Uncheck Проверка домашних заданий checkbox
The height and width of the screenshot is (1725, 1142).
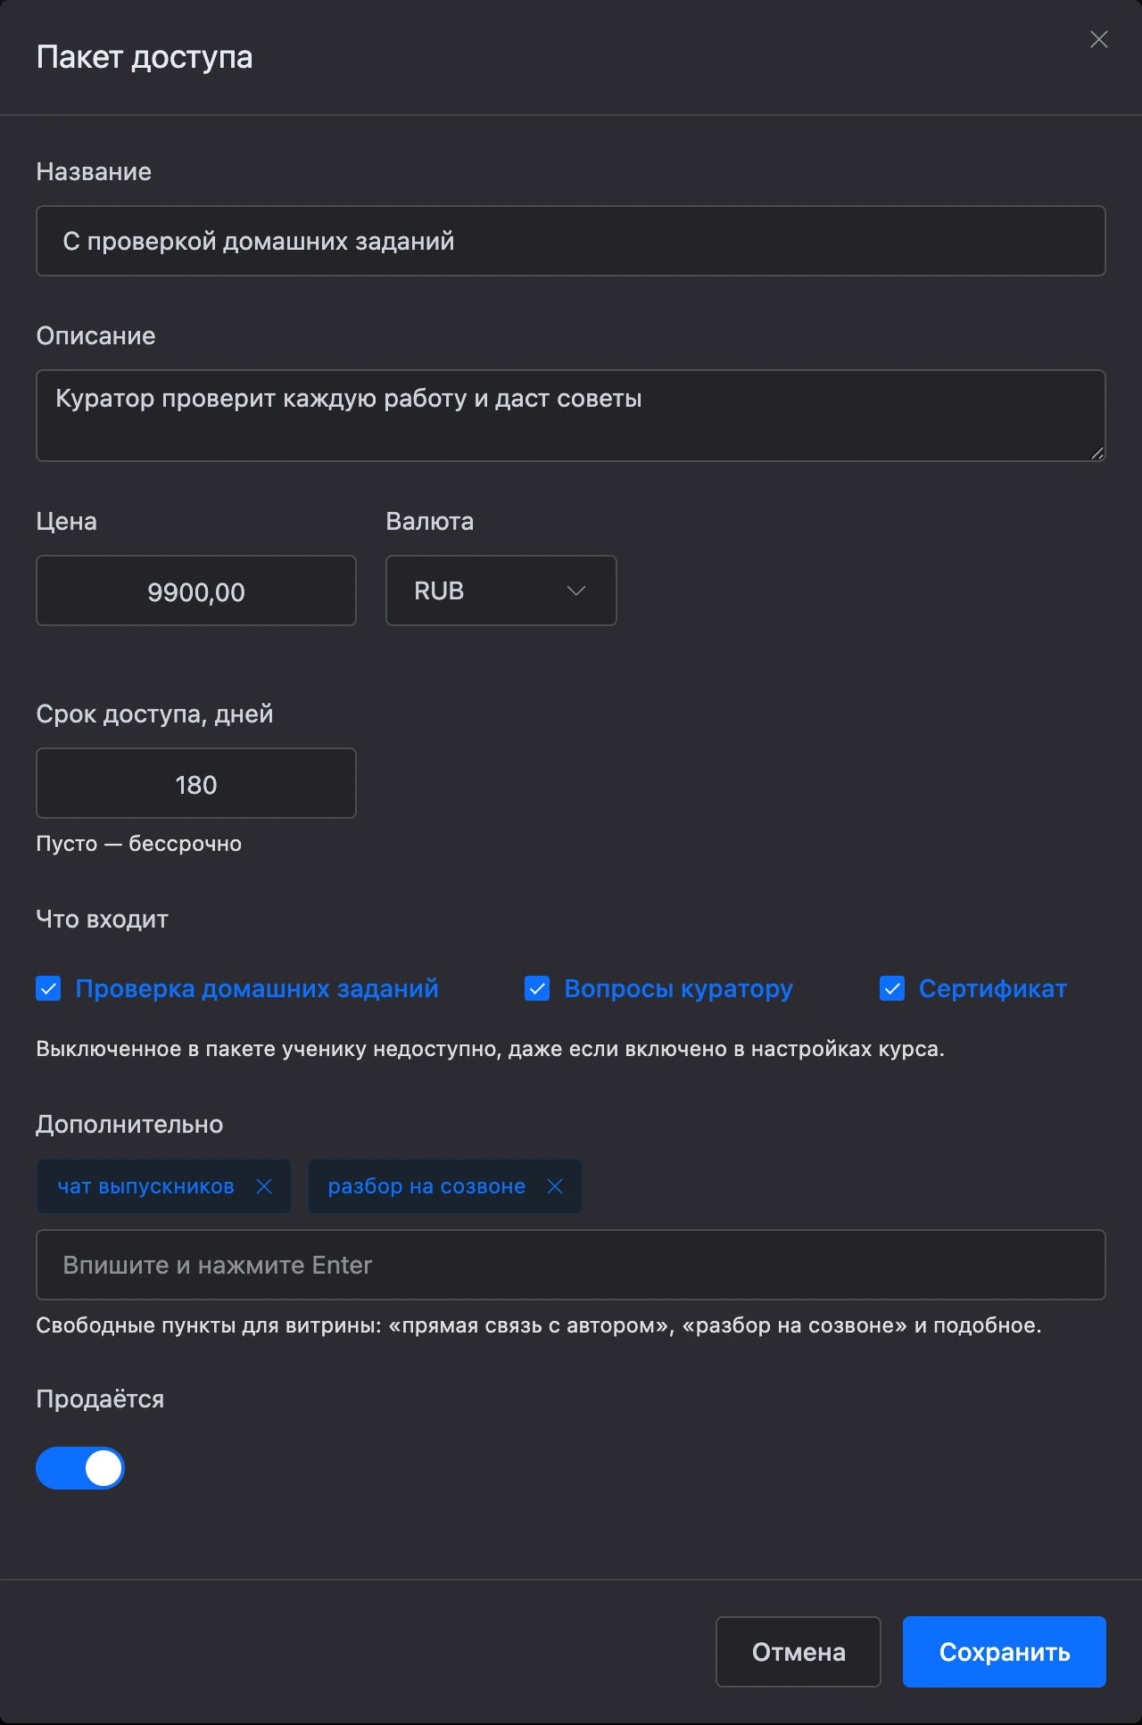coord(48,988)
